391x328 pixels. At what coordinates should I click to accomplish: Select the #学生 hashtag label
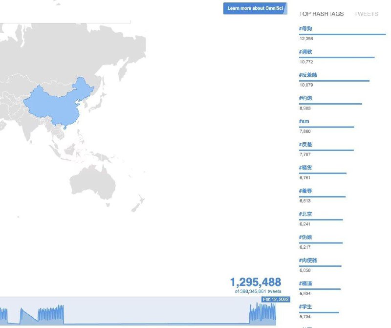[305, 306]
